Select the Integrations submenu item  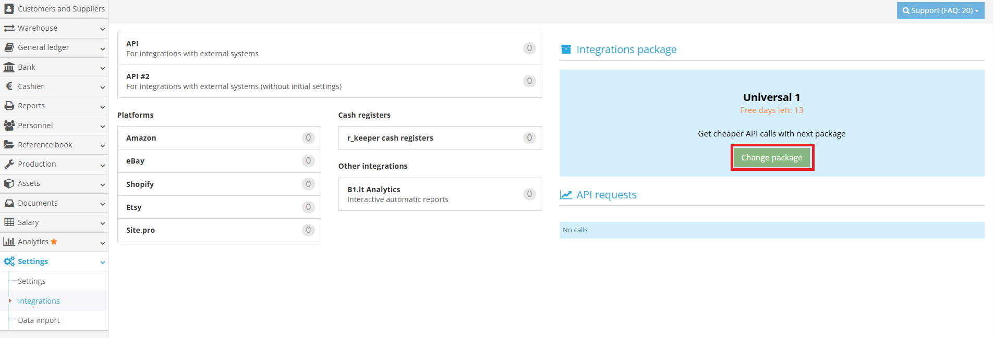(39, 301)
